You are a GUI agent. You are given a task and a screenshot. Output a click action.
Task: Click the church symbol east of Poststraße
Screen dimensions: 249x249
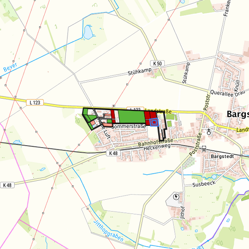click(209, 131)
